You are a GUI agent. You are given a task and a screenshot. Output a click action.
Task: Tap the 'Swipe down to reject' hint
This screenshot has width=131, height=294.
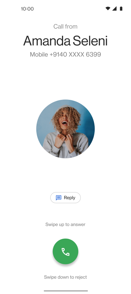point(65,277)
